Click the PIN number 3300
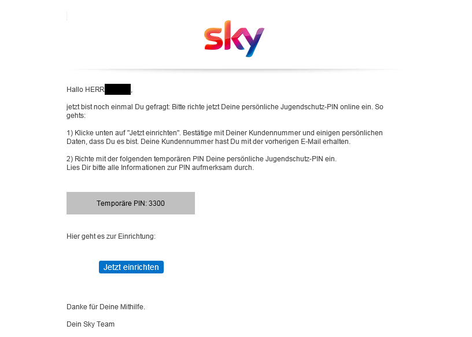Viewport: 472px width, 337px height. tap(157, 203)
